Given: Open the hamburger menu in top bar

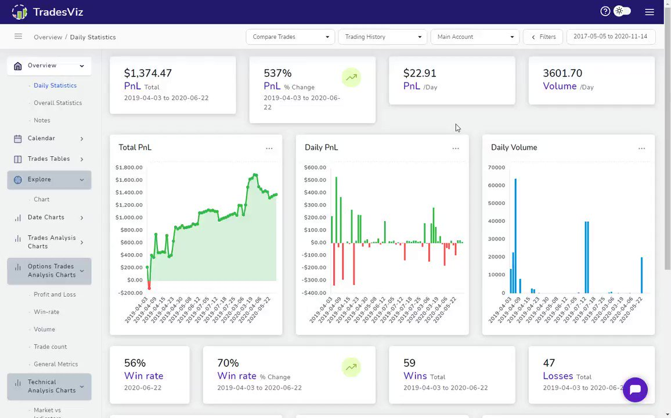Looking at the screenshot, I should tap(649, 12).
